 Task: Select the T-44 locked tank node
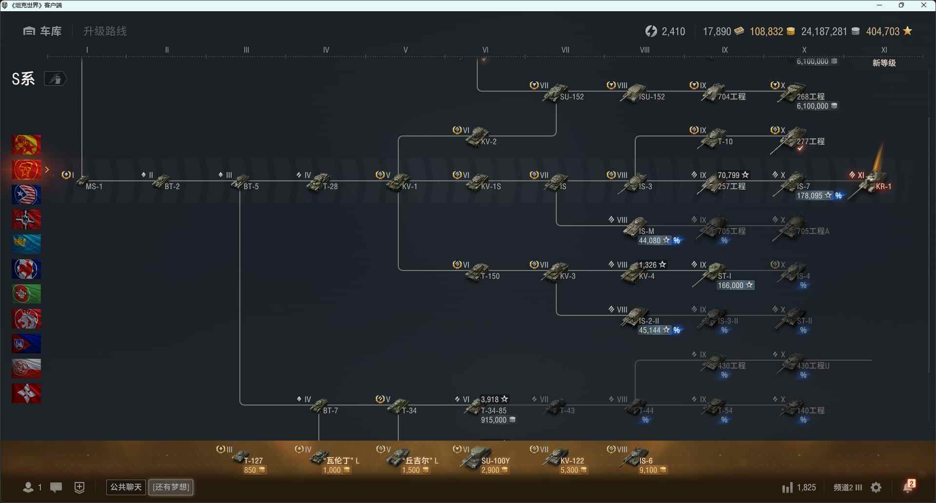click(635, 406)
